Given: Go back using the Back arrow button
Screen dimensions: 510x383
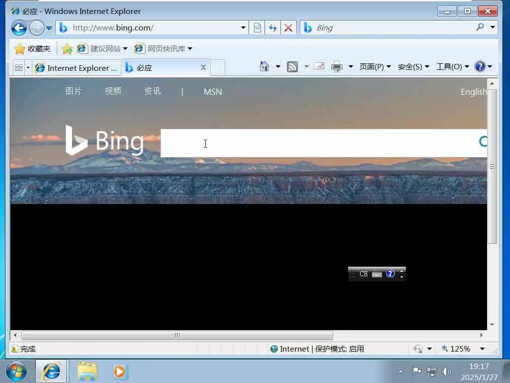Looking at the screenshot, I should click(19, 28).
